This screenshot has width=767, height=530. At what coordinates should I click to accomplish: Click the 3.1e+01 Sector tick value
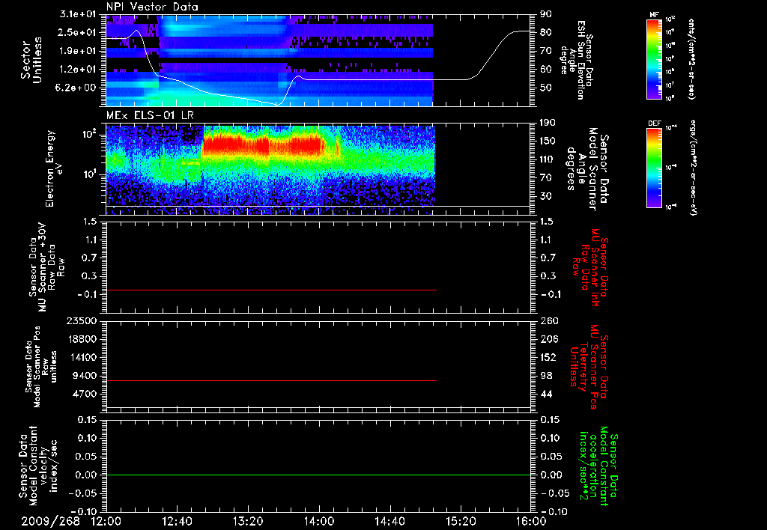(x=78, y=14)
